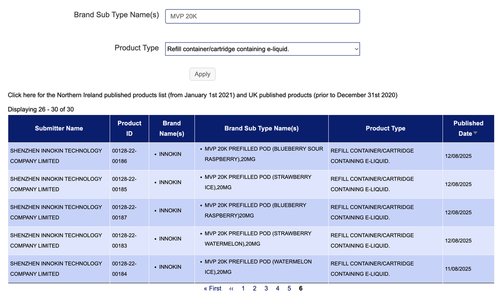Select Product ID 00128-22-00183 cell

(130, 240)
